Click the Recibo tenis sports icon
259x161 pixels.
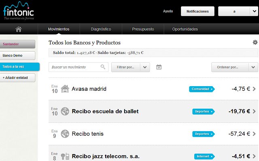(x=65, y=134)
